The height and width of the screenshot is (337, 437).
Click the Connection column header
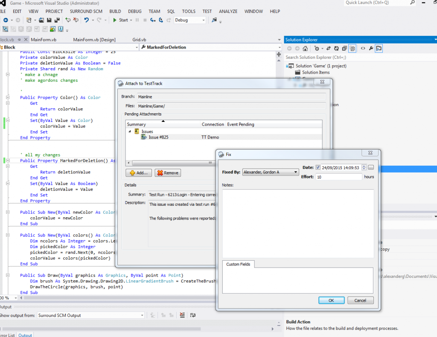[x=213, y=124]
